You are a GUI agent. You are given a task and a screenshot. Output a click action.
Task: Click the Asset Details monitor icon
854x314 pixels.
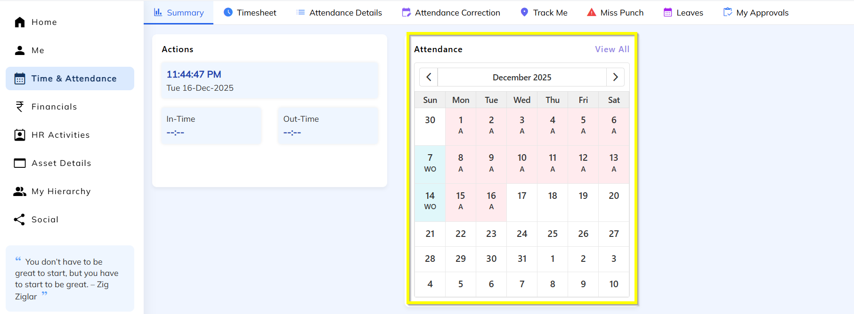pyautogui.click(x=20, y=163)
